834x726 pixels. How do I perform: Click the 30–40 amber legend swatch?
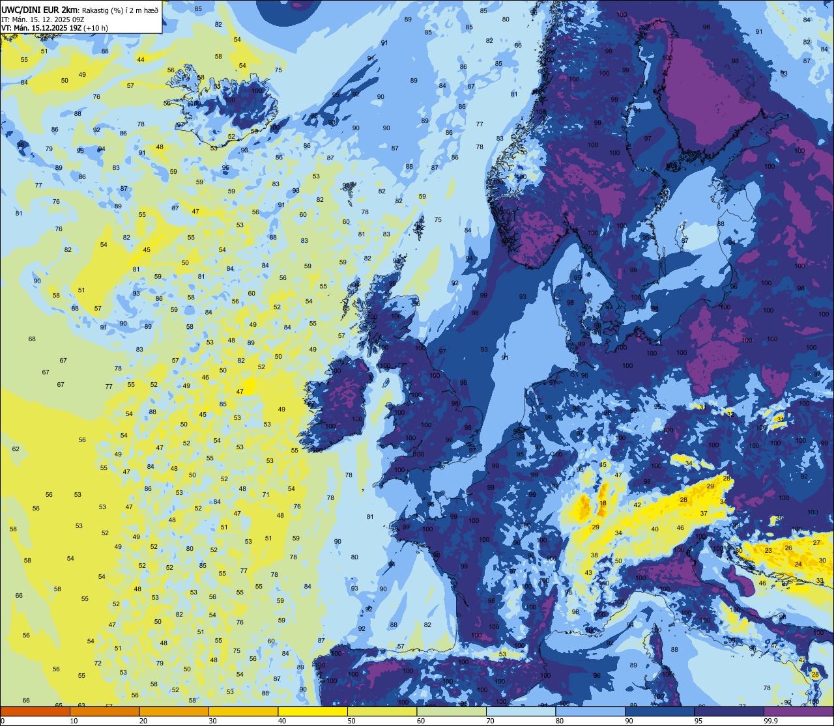point(243,712)
